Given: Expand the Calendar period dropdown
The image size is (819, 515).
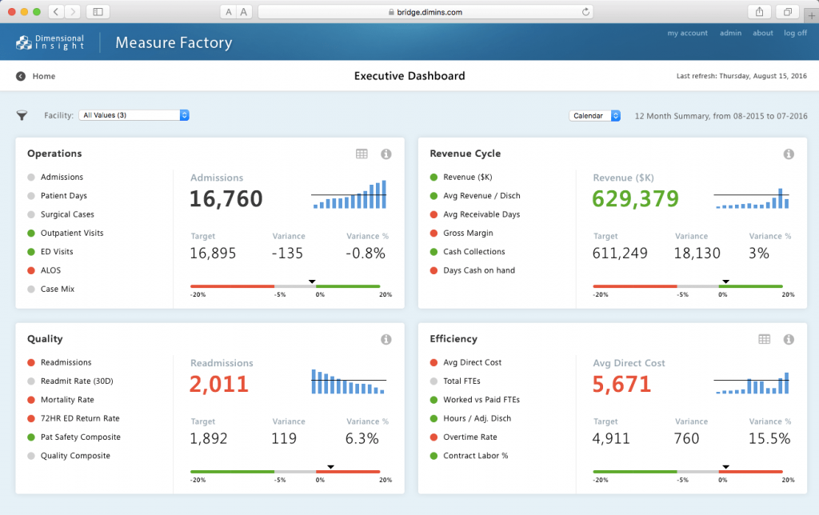Looking at the screenshot, I should [594, 116].
